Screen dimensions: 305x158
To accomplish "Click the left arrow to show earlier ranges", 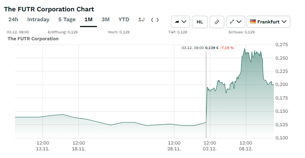I will pyautogui.click(x=152, y=20).
